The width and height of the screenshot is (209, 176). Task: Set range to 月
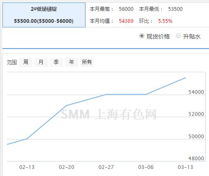41,62
